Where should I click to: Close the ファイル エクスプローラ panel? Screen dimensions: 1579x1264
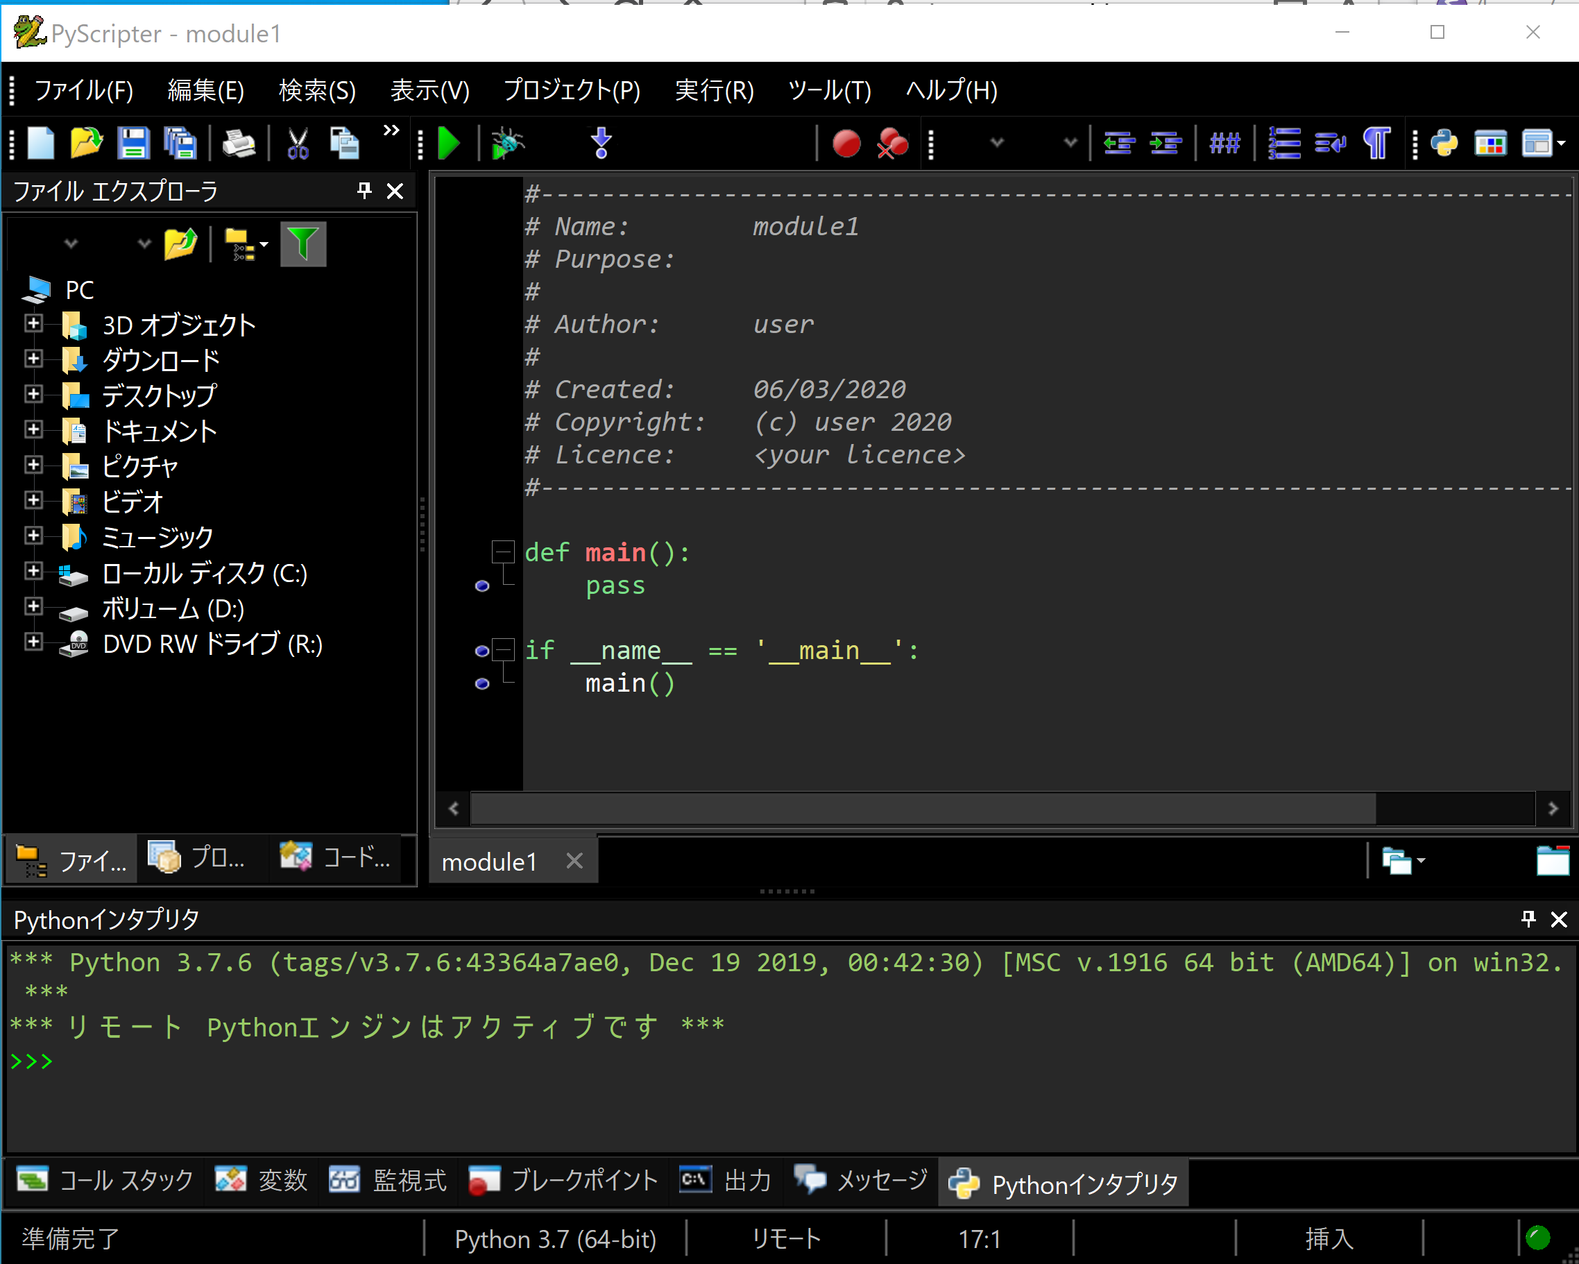pos(395,191)
